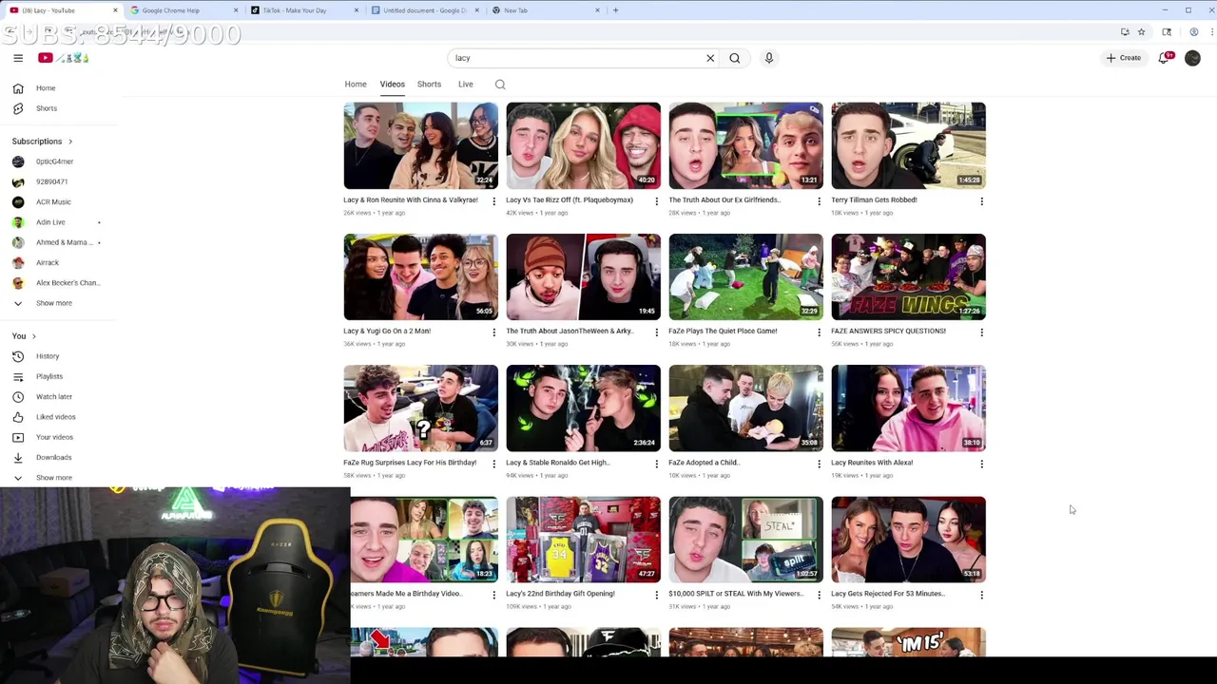The image size is (1217, 684).
Task: Expand the You section arrow
Action: click(33, 336)
